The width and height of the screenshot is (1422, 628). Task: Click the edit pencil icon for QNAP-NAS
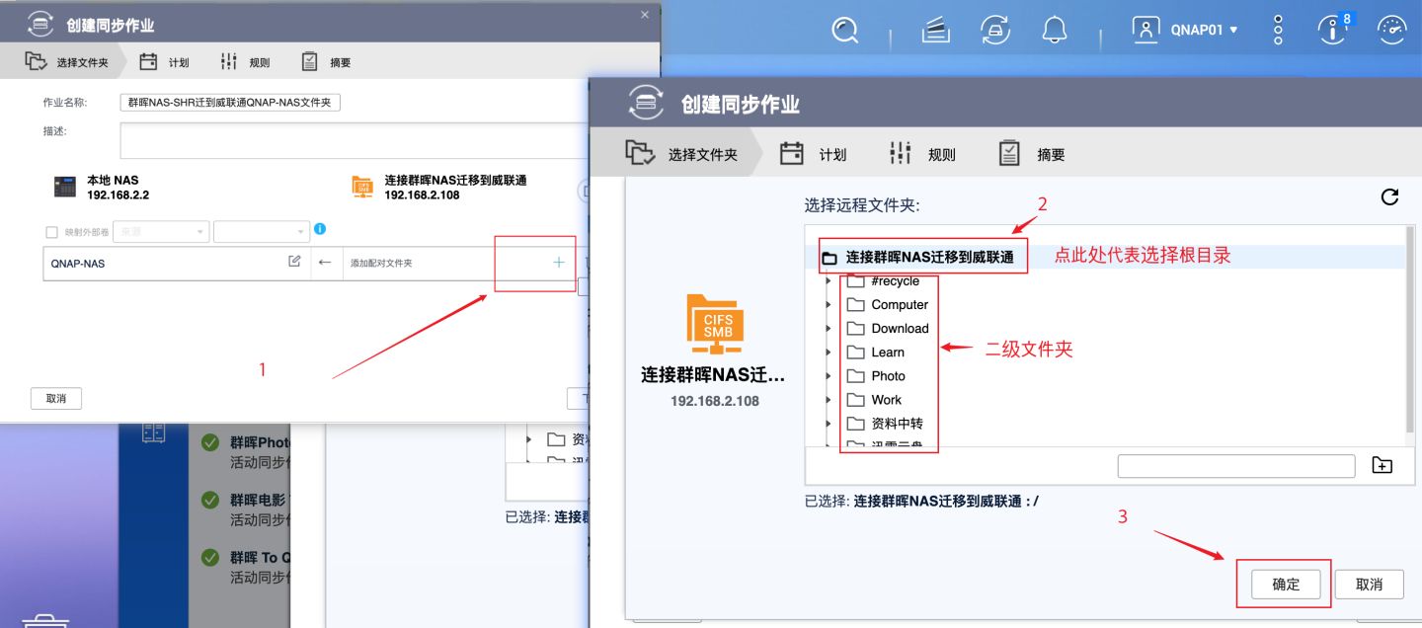[294, 262]
